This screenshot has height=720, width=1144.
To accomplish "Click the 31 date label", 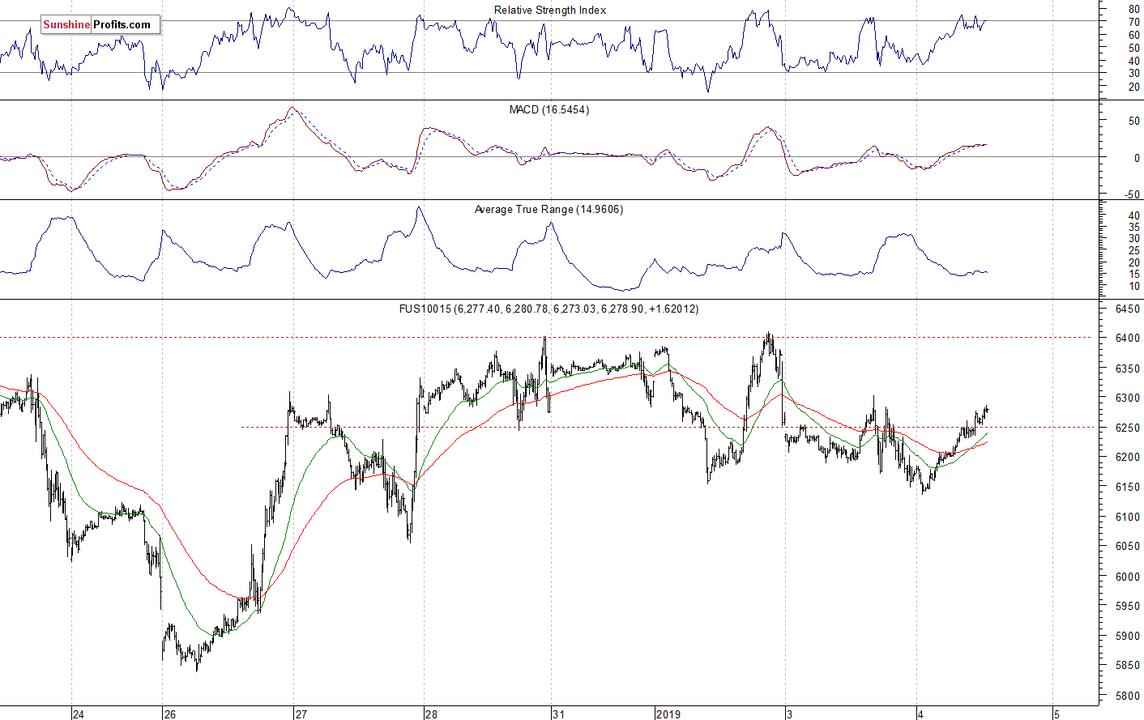I will coord(558,714).
